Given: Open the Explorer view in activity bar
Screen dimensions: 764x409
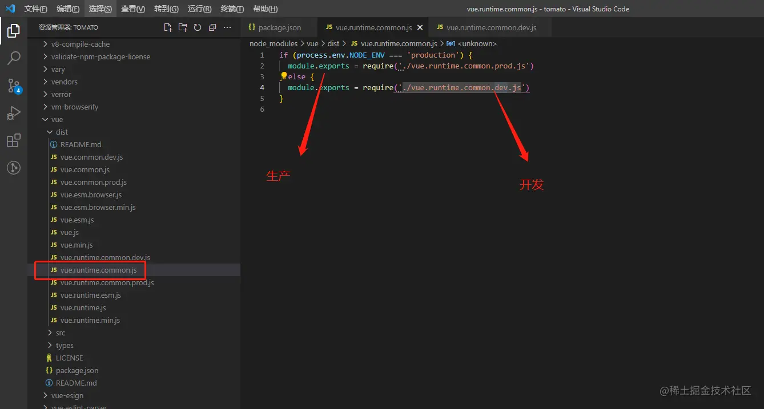Looking at the screenshot, I should pyautogui.click(x=14, y=31).
